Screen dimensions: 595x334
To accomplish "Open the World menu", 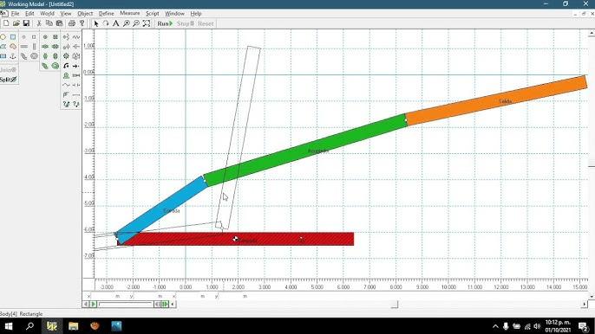I will click(x=47, y=13).
